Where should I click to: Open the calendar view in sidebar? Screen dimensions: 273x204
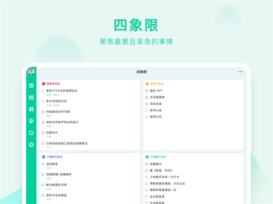coord(31,97)
